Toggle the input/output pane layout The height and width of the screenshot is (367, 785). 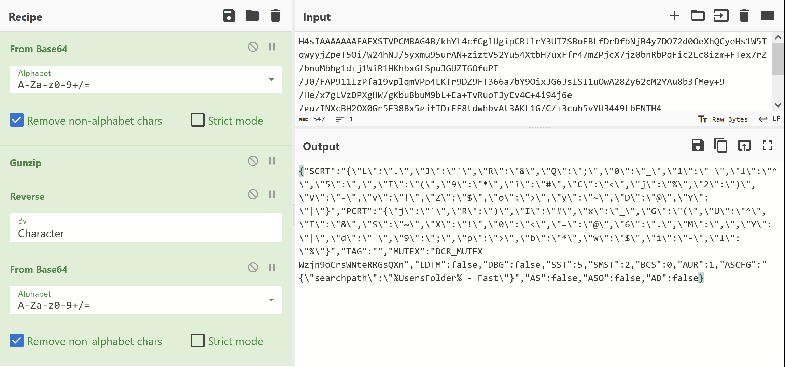click(768, 15)
